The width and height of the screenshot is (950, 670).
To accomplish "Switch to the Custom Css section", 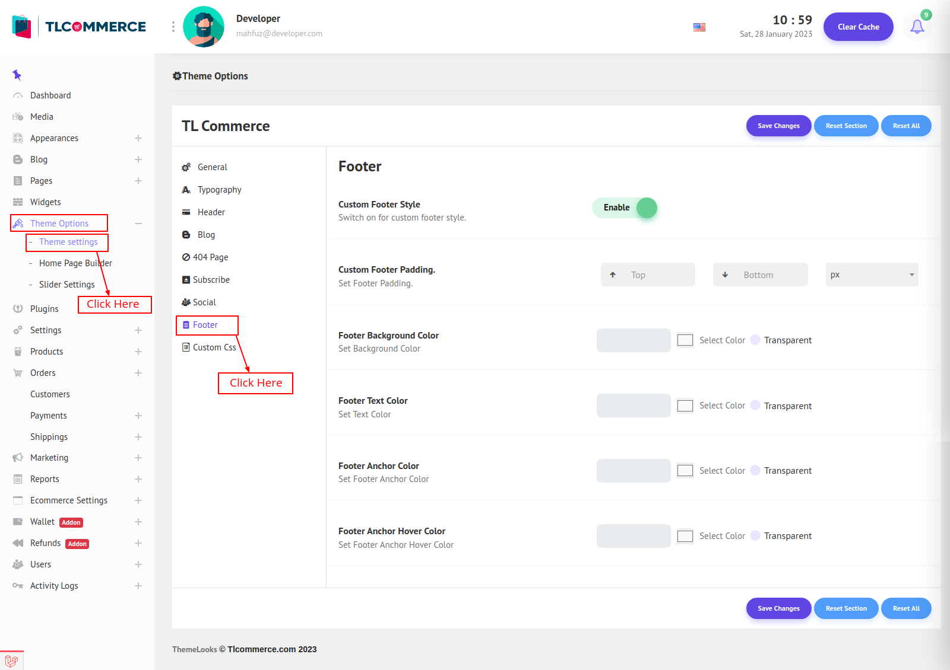I will tap(214, 347).
